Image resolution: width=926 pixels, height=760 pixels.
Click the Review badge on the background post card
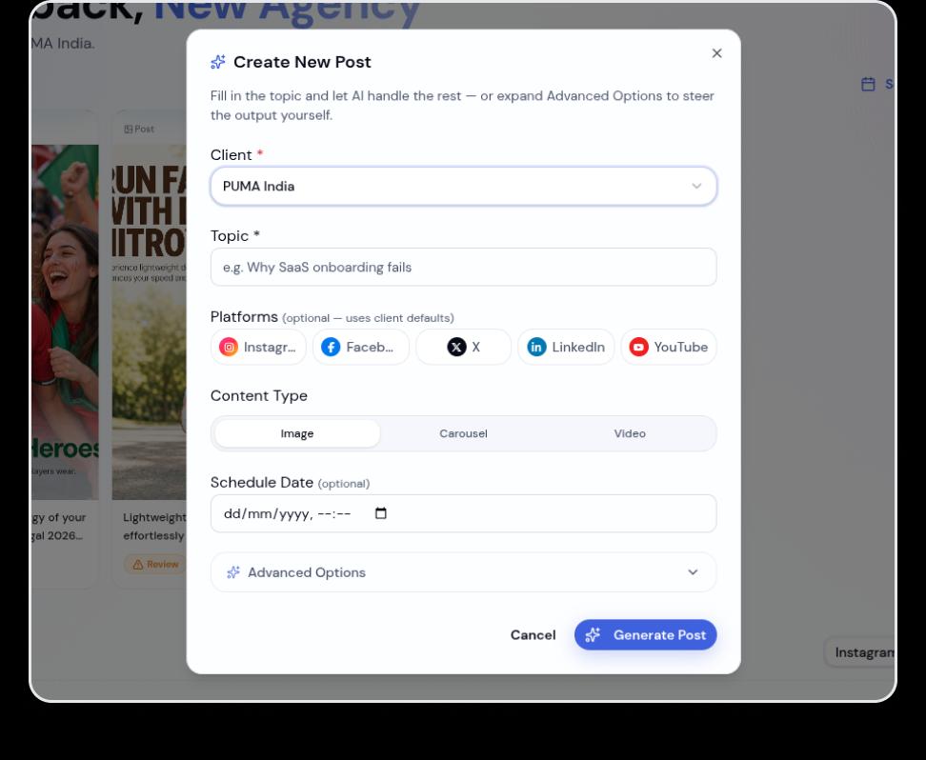tap(154, 564)
